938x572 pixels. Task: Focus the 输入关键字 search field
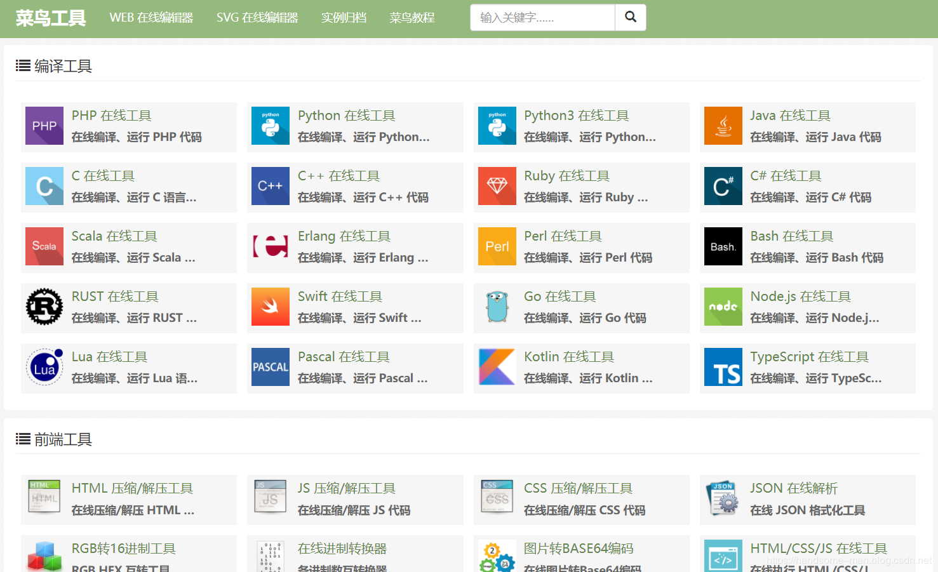[542, 17]
